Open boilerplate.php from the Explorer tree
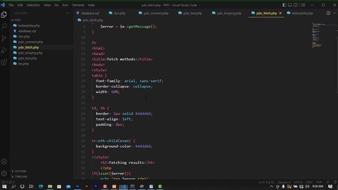 coord(29,25)
